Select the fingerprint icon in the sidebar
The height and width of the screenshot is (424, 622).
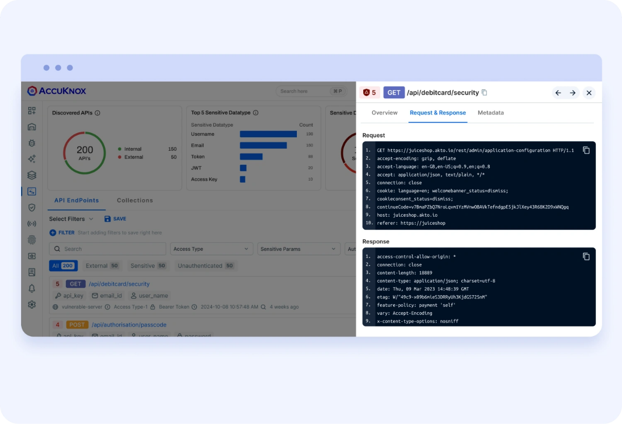click(31, 240)
